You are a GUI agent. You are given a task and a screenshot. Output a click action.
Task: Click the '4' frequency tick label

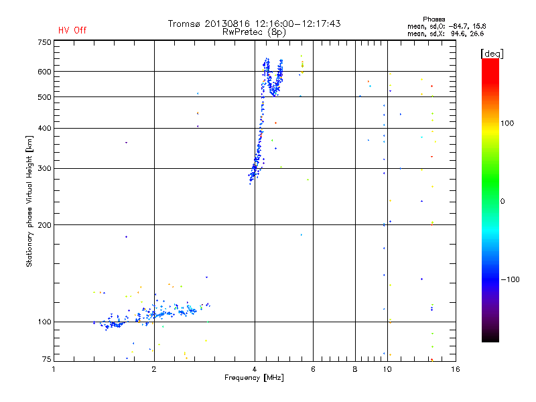pyautogui.click(x=255, y=369)
